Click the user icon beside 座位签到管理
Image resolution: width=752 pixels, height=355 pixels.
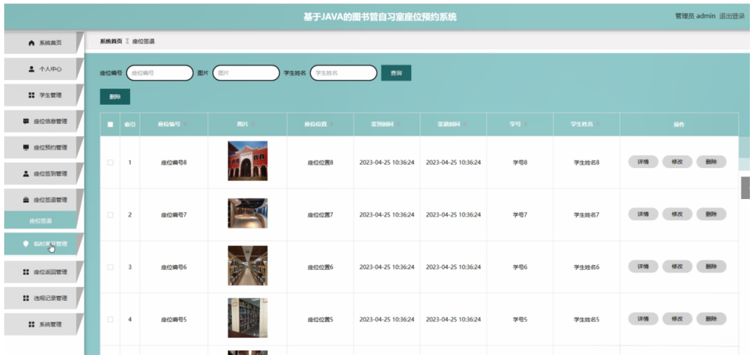[x=26, y=174]
